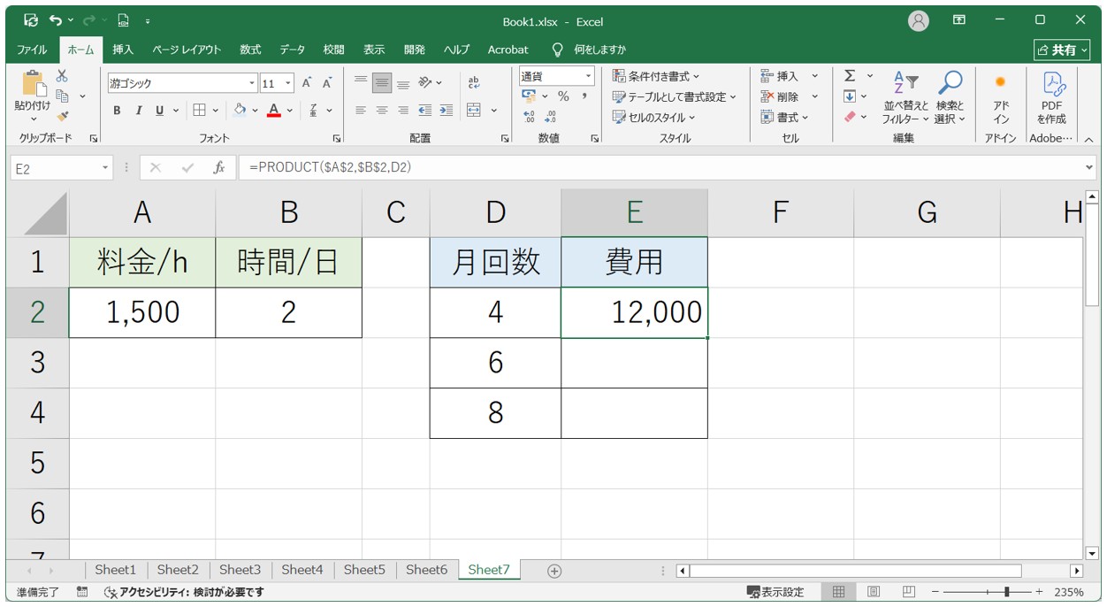Click the Wrap Text icon
Viewport: 1107px width, 607px height.
coord(474,83)
